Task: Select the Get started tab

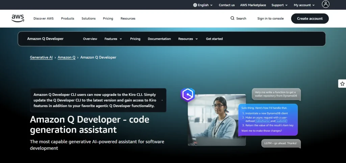Action: pos(214,39)
